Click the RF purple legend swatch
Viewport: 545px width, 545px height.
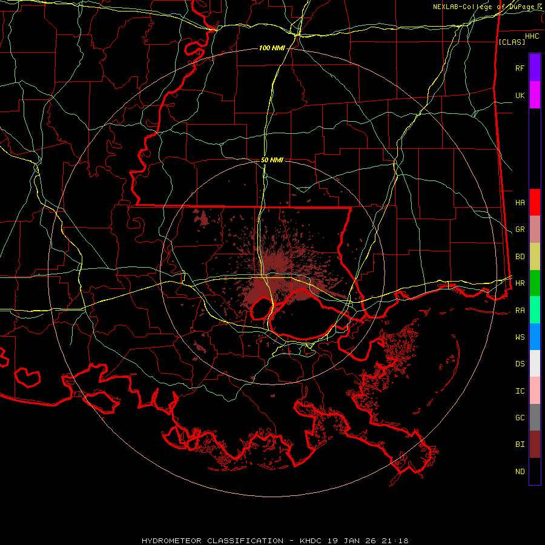[x=535, y=68]
